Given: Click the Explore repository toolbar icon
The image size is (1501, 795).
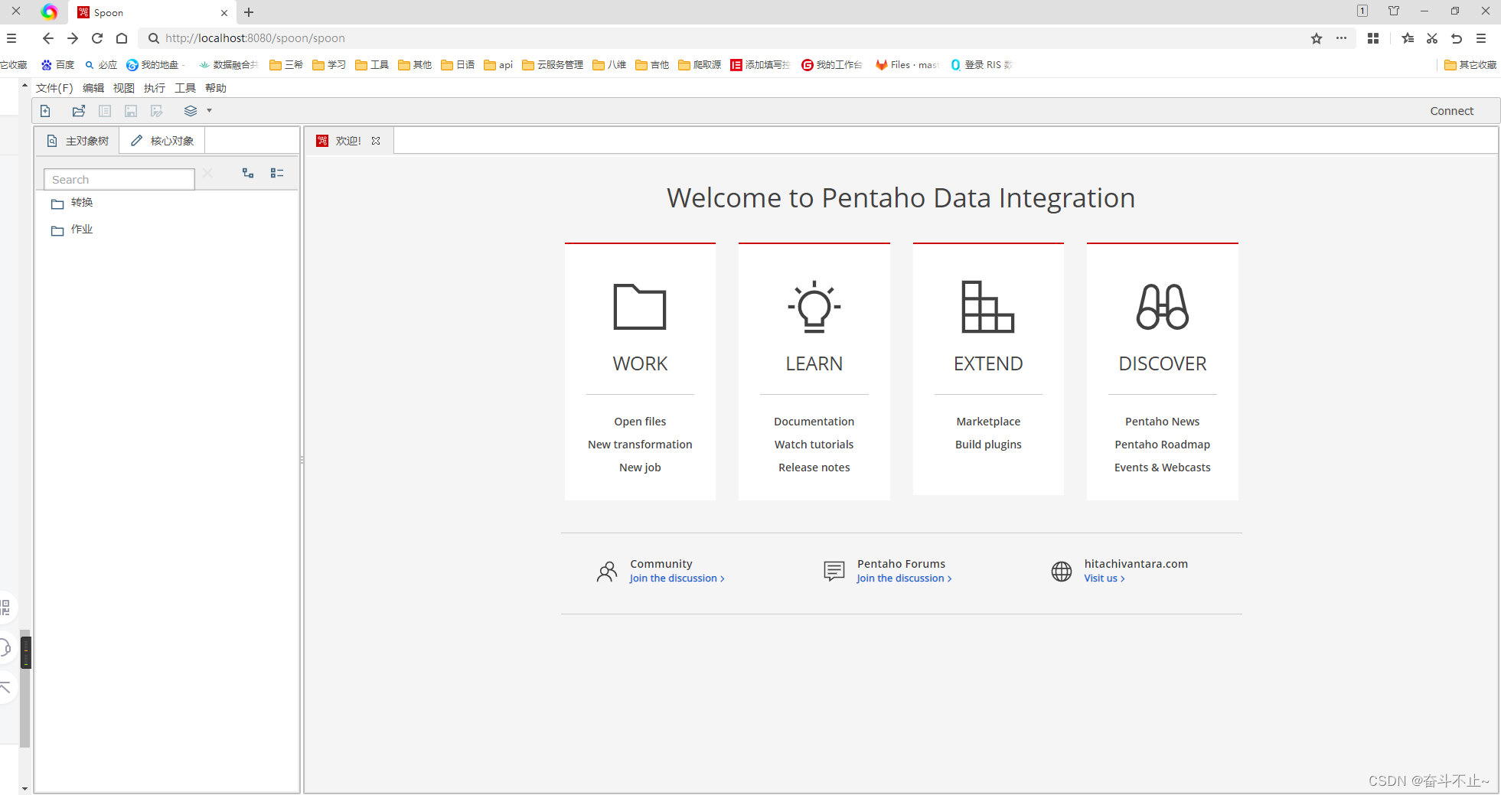Looking at the screenshot, I should pyautogui.click(x=105, y=111).
